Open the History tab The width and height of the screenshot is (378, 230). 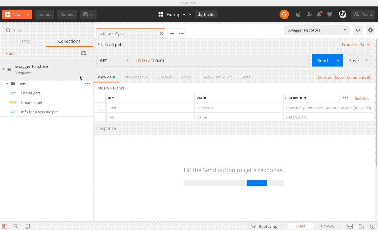(22, 41)
